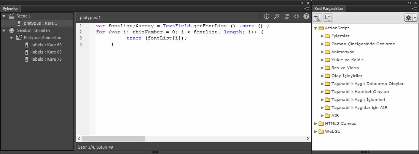This screenshot has height=154, width=419.
Task: Click the frame icon beside labels : Kare 60
Action: click(27, 45)
